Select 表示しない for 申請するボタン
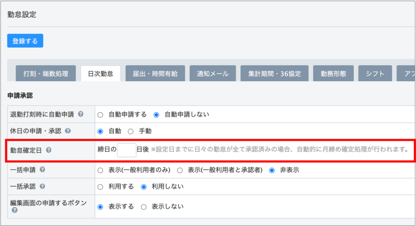Viewport: 416px width, 226px height. tap(144, 206)
